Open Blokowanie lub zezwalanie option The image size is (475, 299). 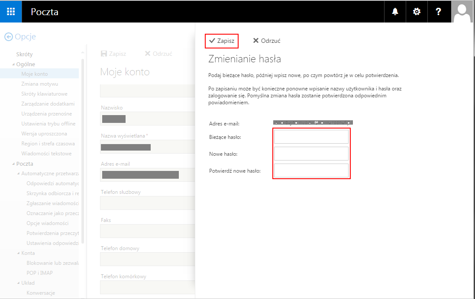(53, 263)
